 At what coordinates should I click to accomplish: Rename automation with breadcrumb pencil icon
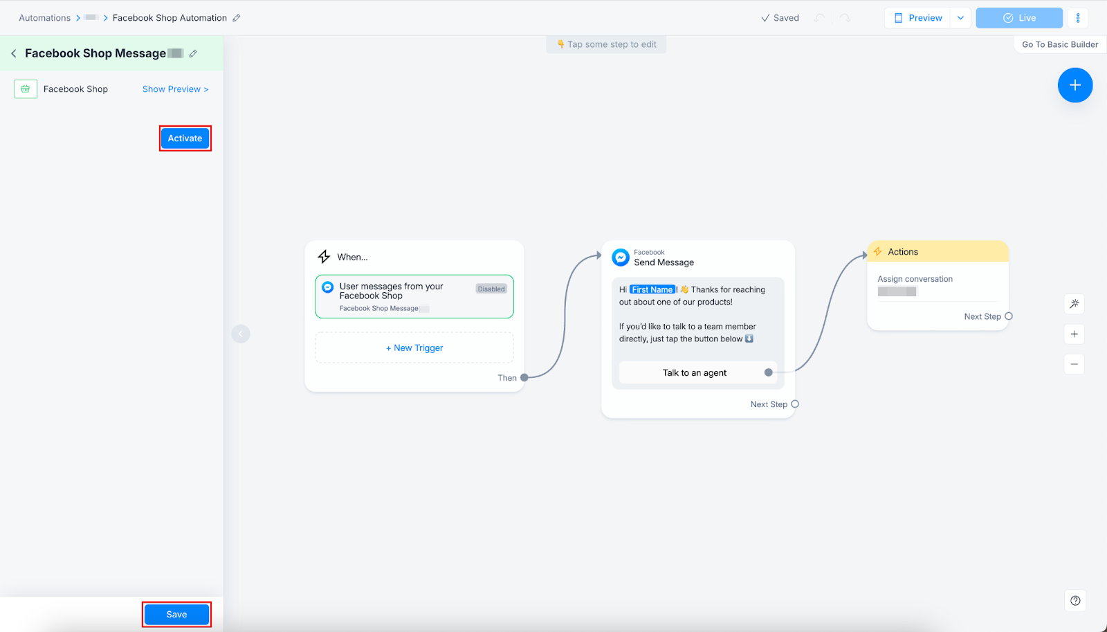tap(237, 18)
